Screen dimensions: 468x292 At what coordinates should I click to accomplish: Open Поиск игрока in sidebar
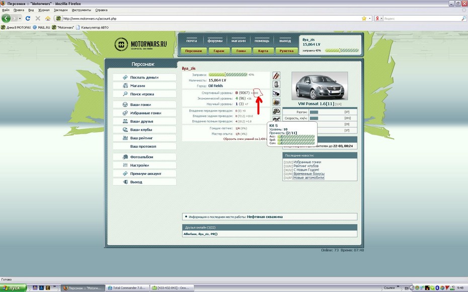pos(144,94)
